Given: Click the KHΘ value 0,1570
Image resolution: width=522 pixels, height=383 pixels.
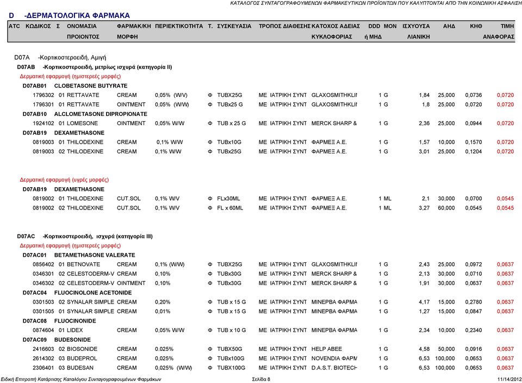Looking at the screenshot, I should point(474,142).
